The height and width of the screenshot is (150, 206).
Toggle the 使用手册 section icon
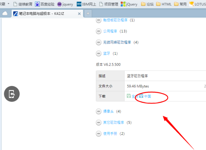98,134
